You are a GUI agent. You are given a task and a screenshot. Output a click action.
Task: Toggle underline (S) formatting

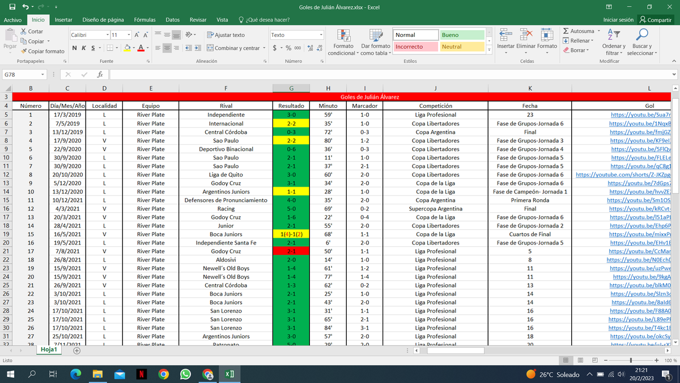tap(92, 48)
